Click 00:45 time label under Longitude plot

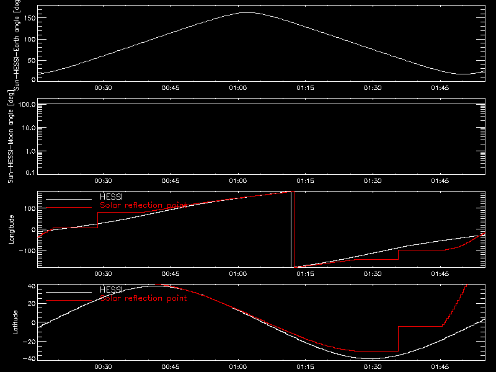(x=170, y=273)
